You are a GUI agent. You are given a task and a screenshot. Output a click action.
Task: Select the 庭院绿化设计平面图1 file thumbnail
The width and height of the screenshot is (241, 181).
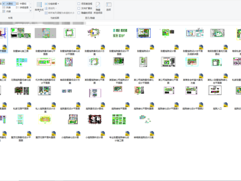pyautogui.click(x=169, y=90)
